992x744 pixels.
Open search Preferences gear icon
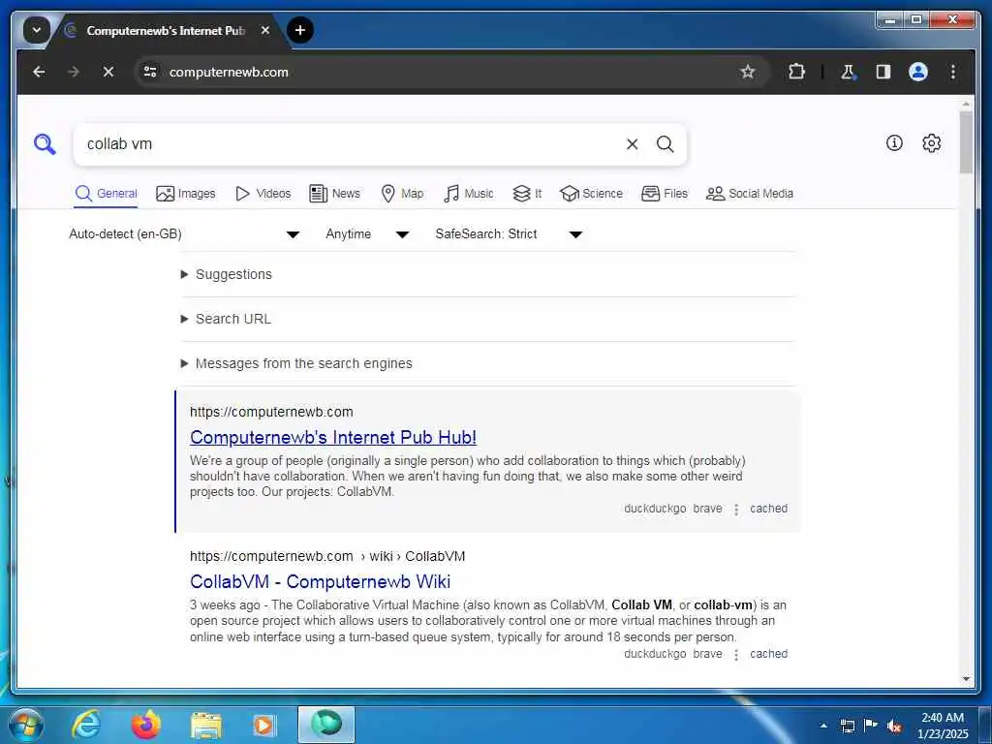[x=931, y=143]
